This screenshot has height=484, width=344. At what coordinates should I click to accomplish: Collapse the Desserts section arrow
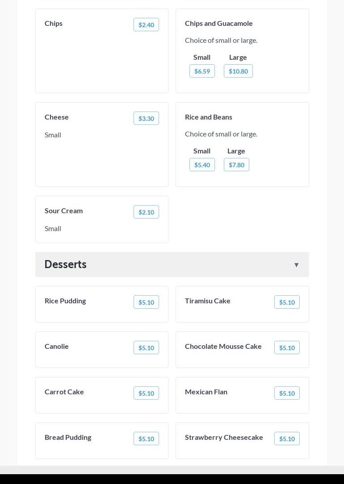296,265
